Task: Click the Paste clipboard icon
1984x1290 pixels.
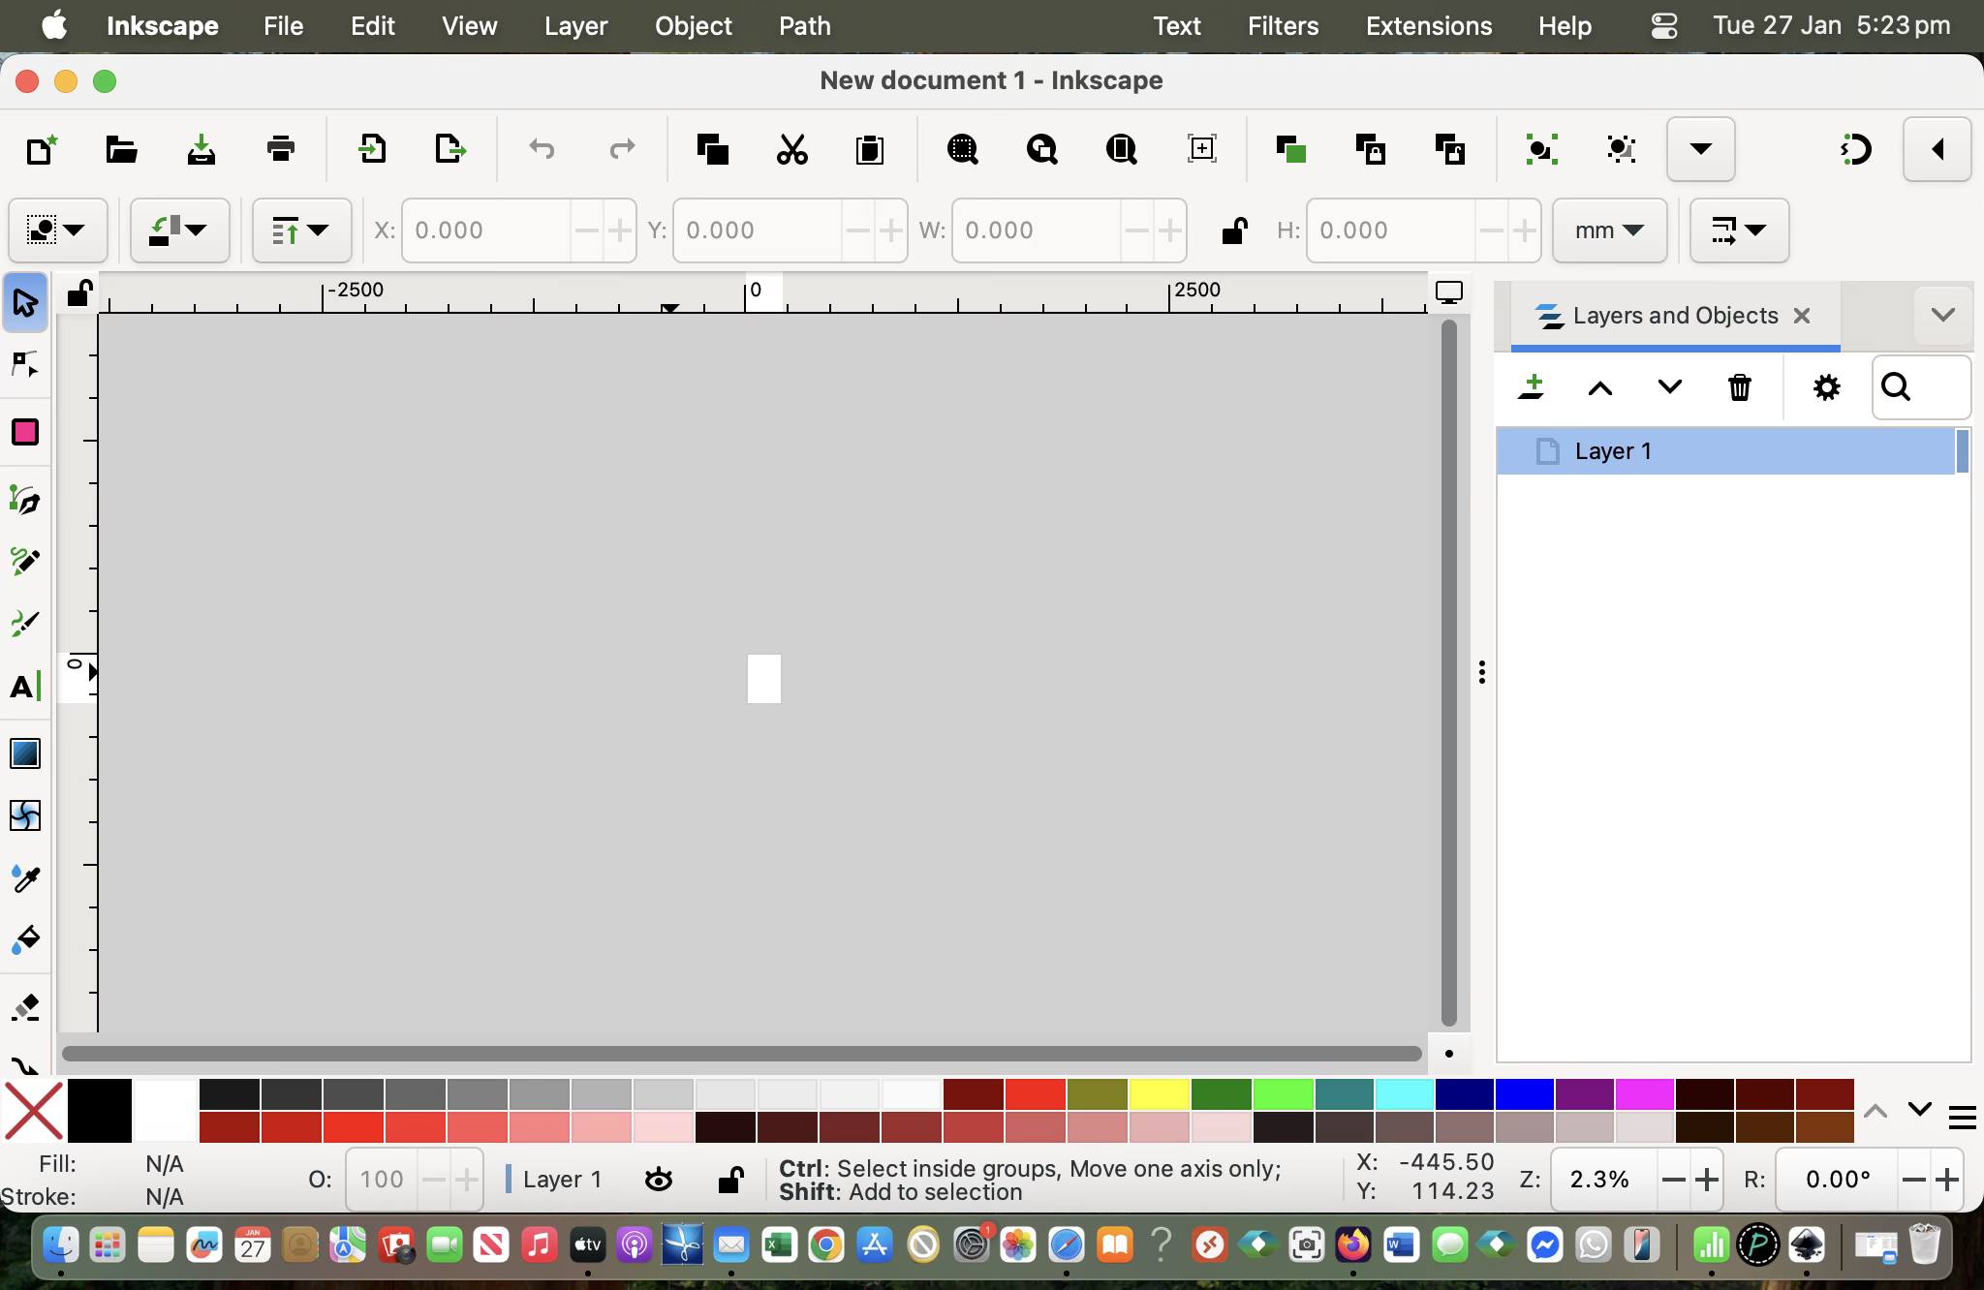Action: click(870, 149)
